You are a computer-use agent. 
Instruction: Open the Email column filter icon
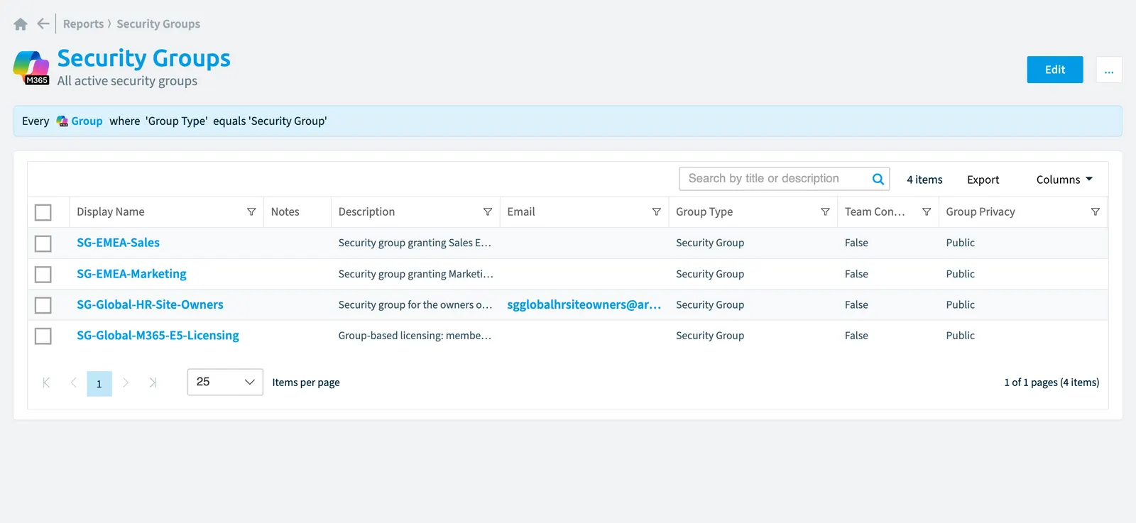(657, 211)
